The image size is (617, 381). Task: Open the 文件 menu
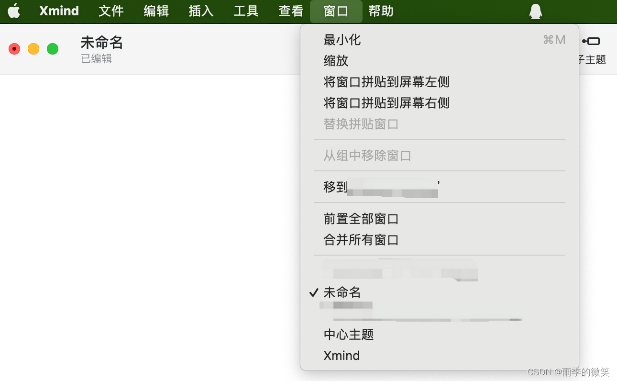[111, 11]
